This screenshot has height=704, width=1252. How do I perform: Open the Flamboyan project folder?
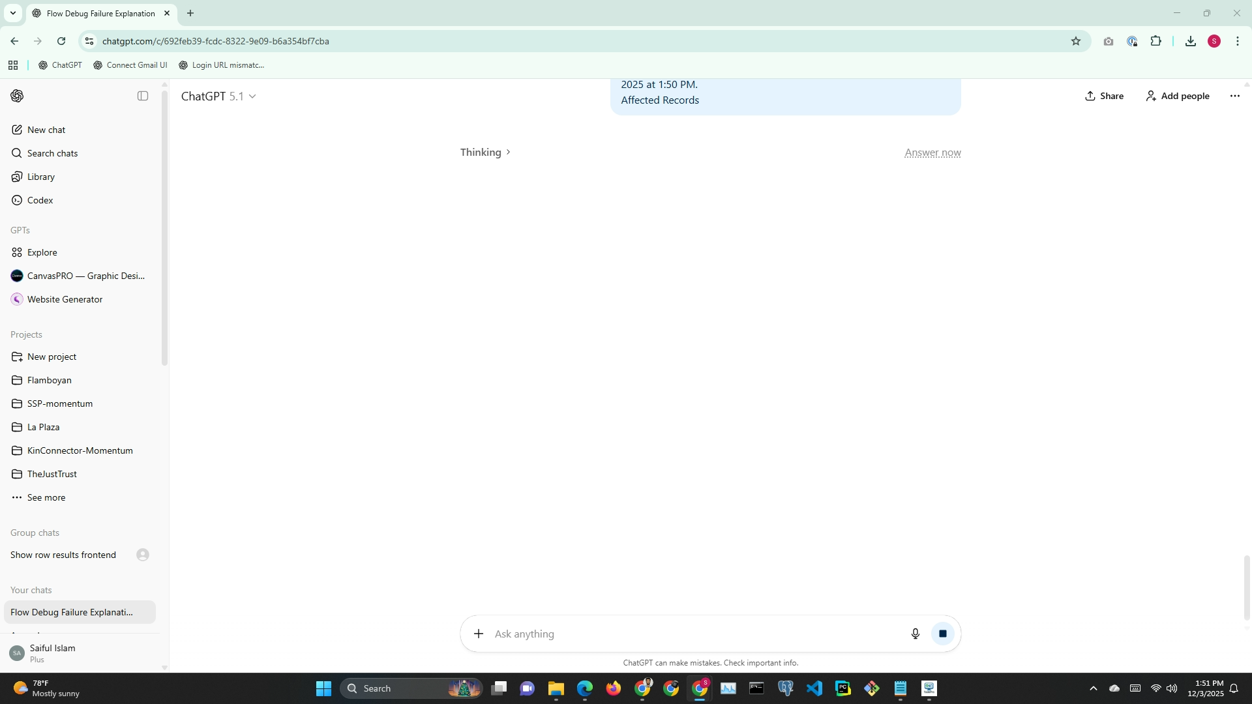[49, 380]
